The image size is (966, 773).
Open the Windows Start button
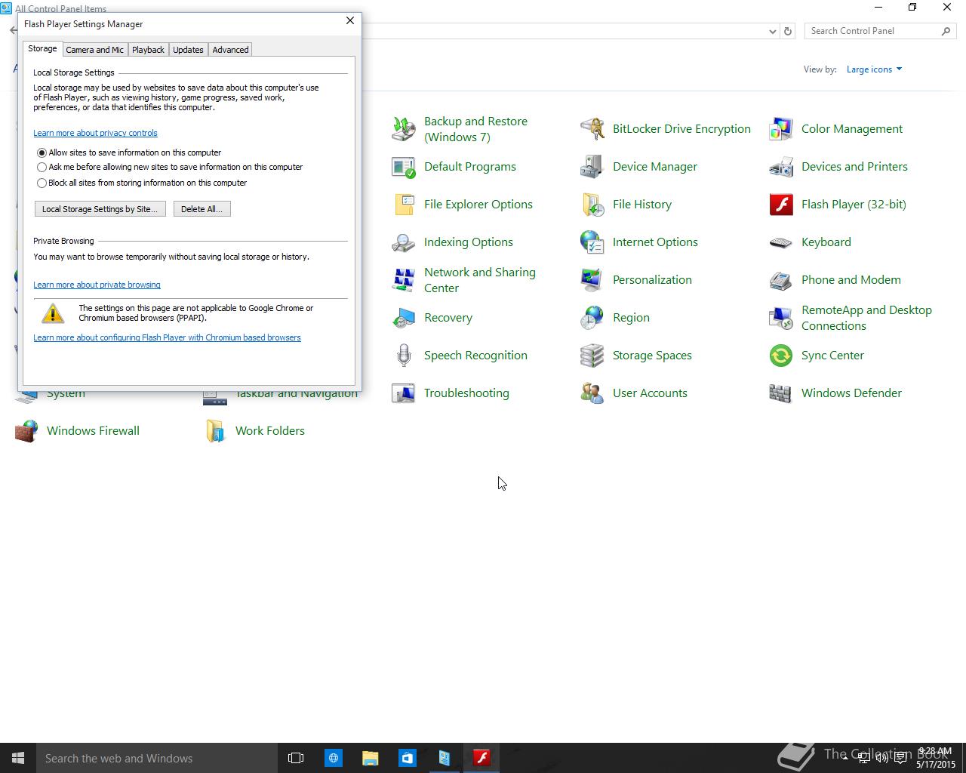point(18,758)
